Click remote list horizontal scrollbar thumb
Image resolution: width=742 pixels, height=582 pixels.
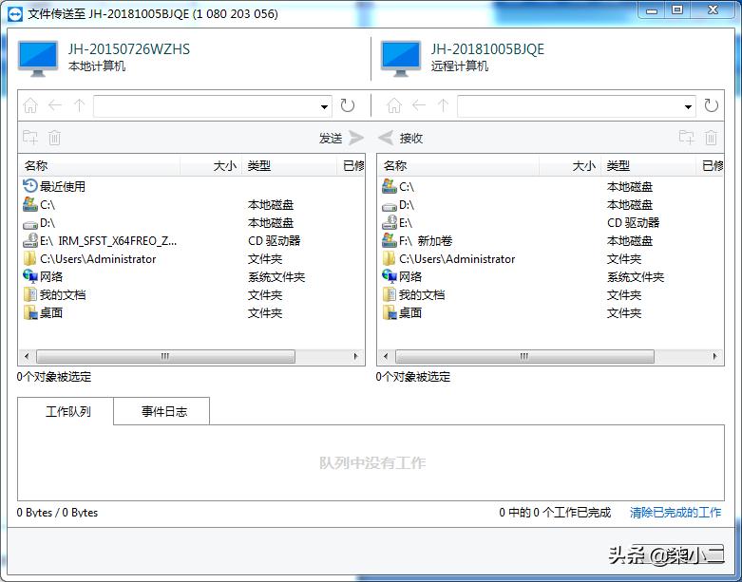524,356
